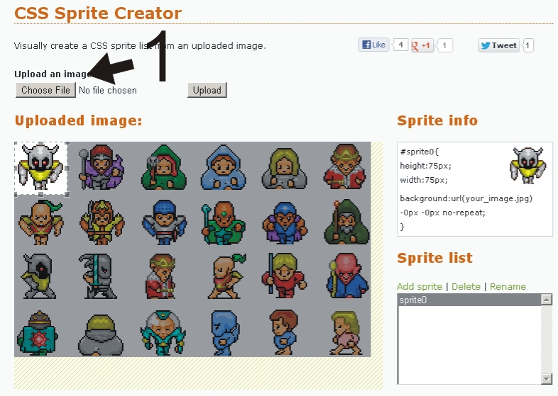Click the Delete link in Sprite list

[466, 286]
